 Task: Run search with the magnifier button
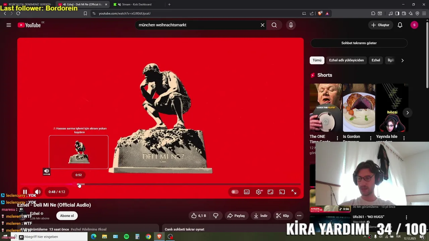click(274, 25)
